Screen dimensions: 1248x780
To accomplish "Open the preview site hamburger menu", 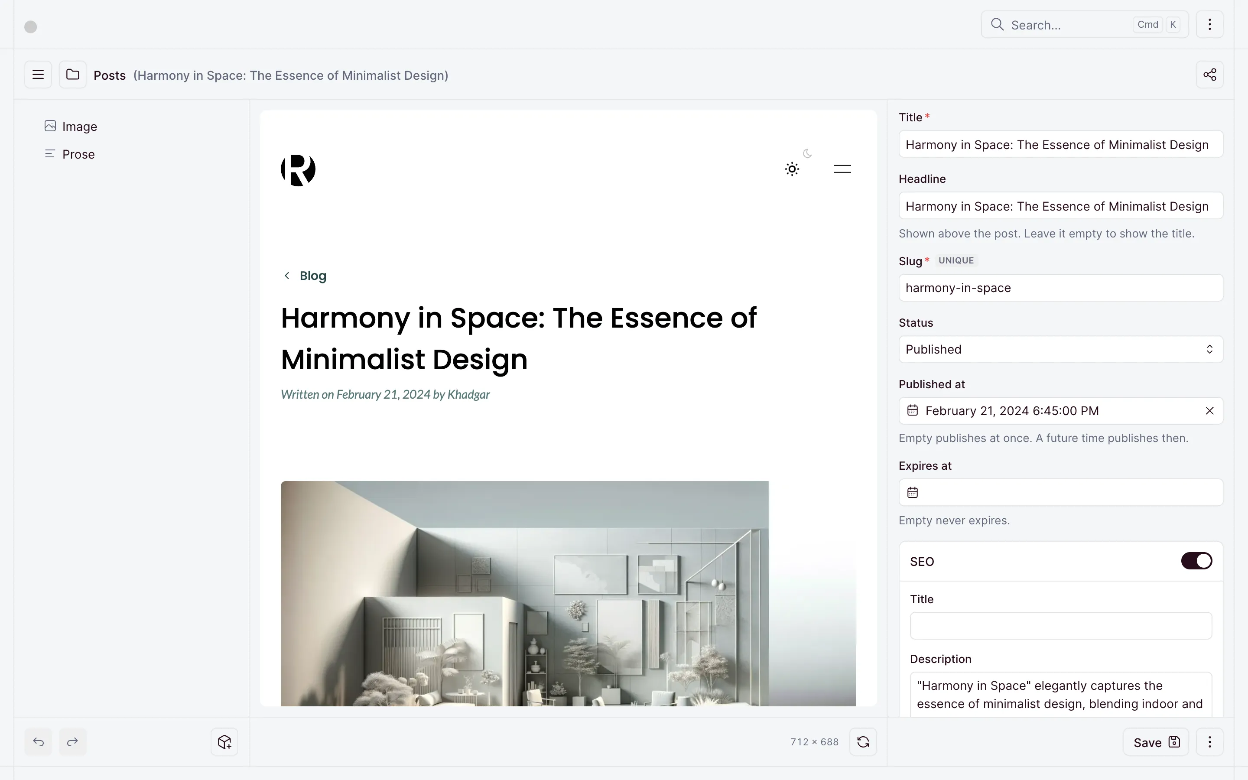I will point(842,169).
